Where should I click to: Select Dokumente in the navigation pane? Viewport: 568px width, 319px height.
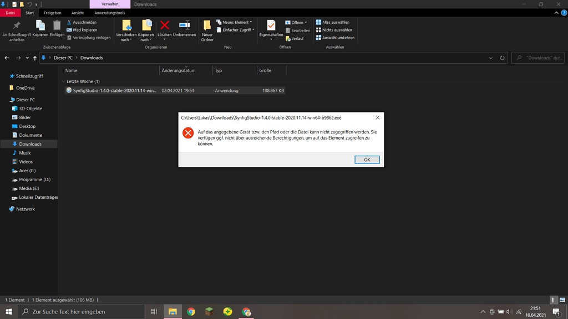coord(31,135)
